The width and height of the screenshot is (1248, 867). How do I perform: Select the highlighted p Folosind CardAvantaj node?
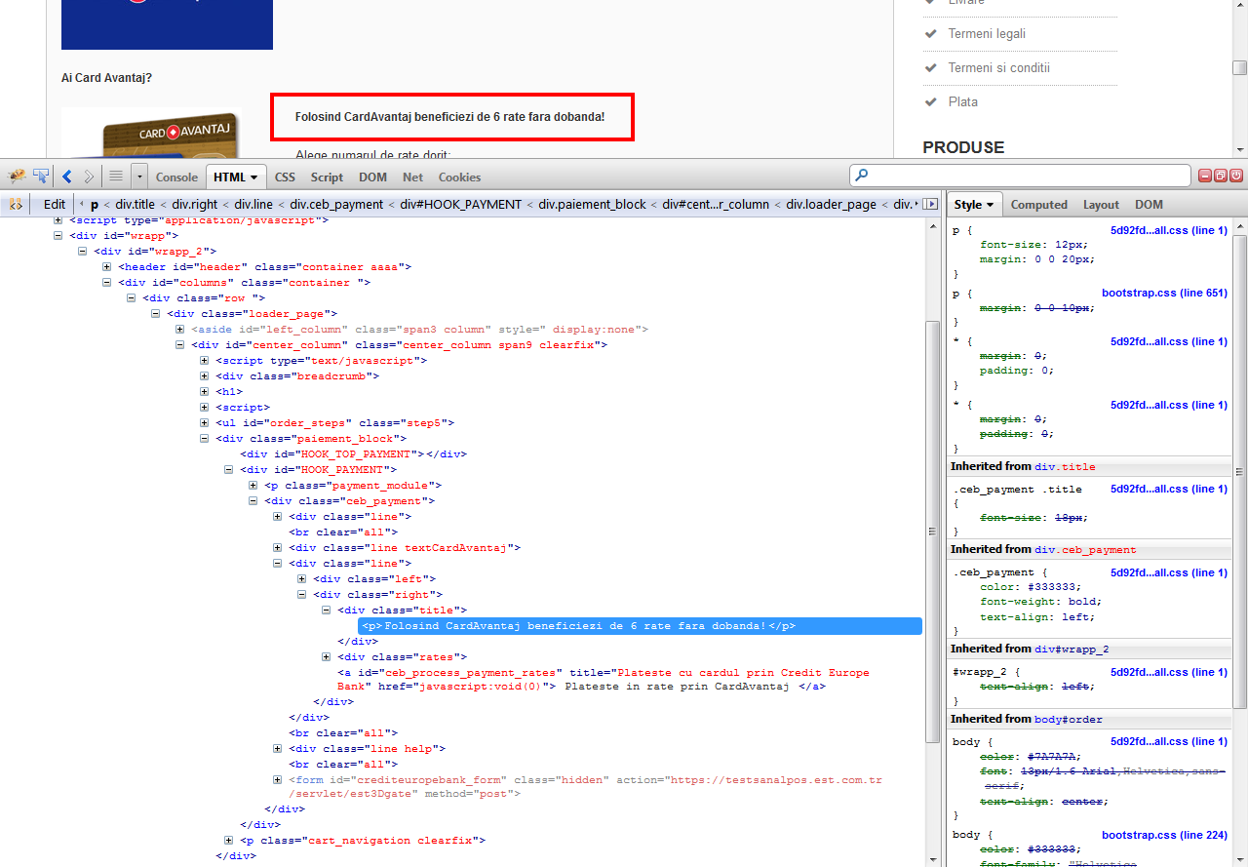click(x=640, y=625)
